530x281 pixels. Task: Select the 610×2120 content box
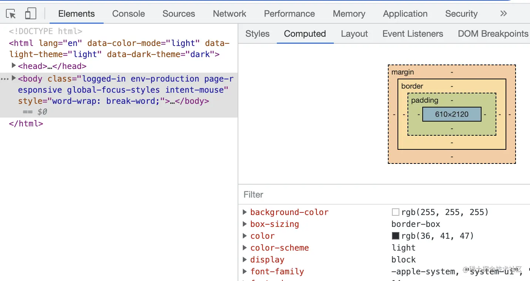click(x=452, y=114)
